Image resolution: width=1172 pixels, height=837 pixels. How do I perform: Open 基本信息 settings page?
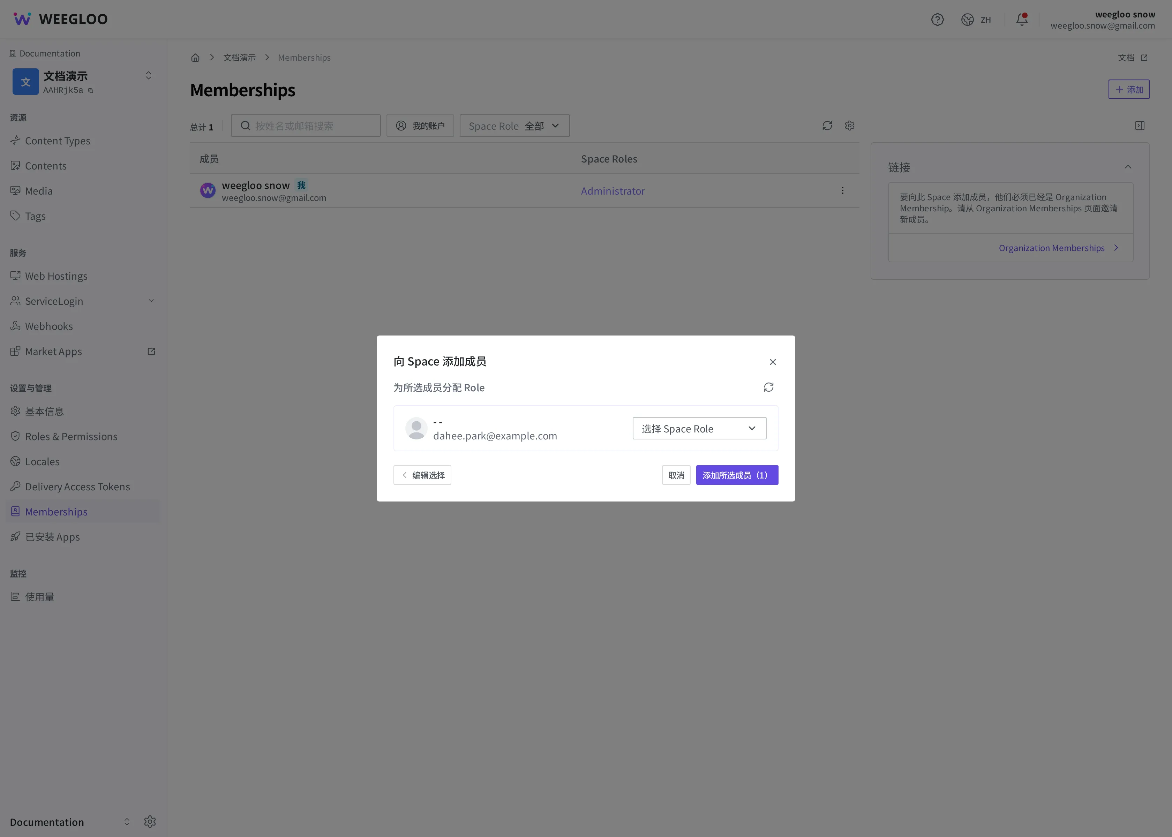(82, 411)
